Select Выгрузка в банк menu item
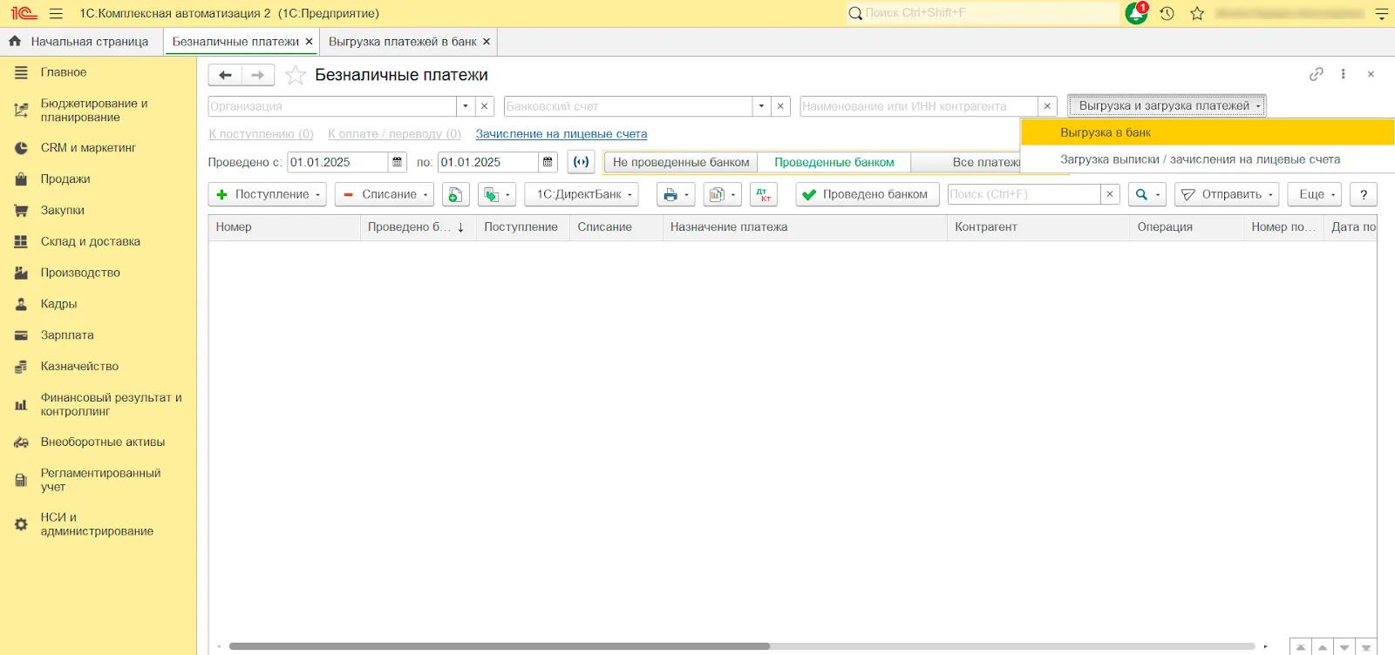This screenshot has height=655, width=1395. pyautogui.click(x=1106, y=132)
